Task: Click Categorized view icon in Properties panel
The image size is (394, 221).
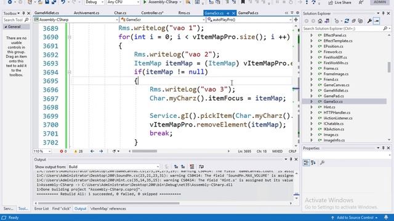Action: pos(306,163)
